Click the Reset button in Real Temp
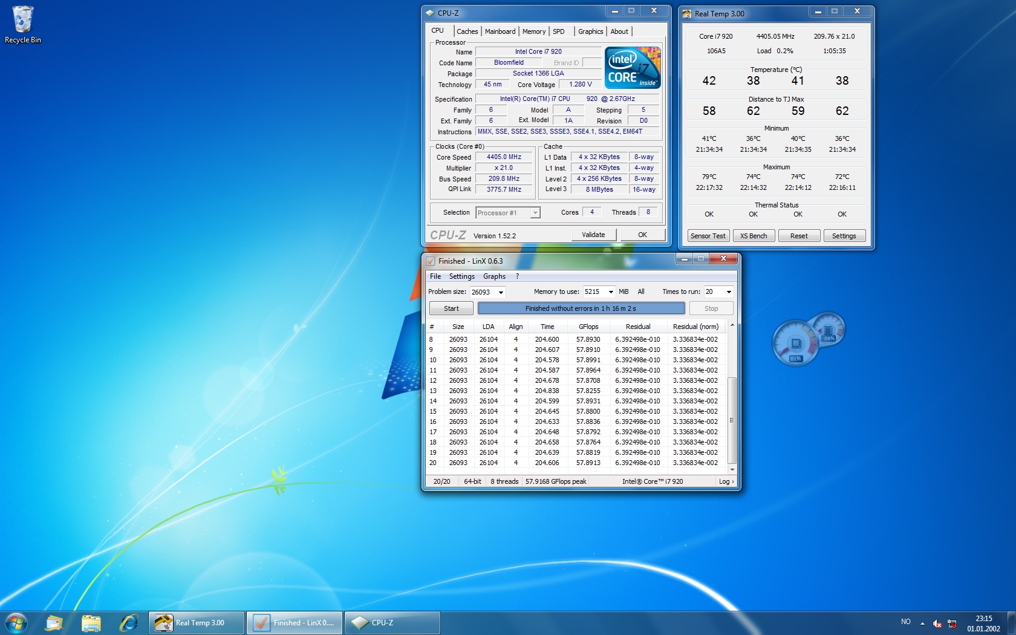The height and width of the screenshot is (635, 1016). (799, 236)
